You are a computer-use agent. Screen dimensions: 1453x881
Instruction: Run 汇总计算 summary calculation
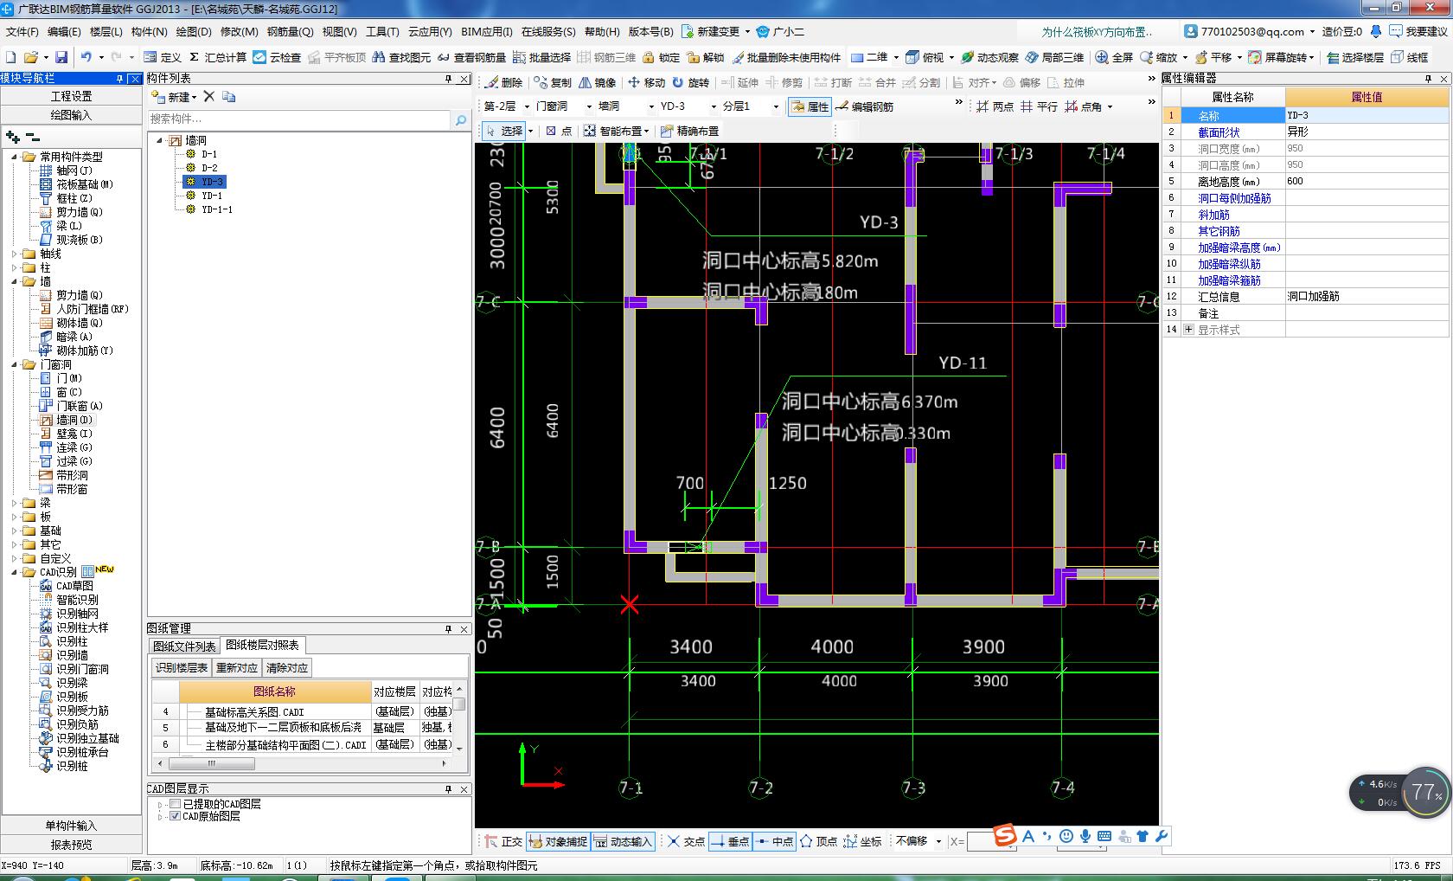[x=218, y=57]
